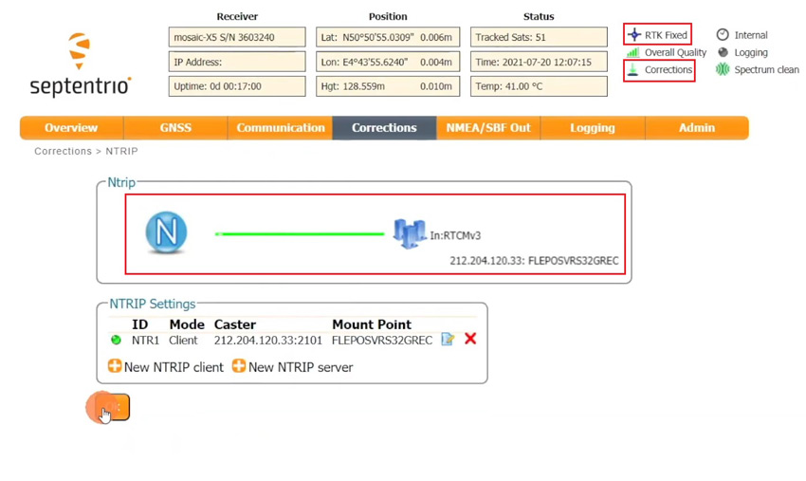This screenshot has width=806, height=481.
Task: Open the GNSS menu tab
Action: [x=174, y=128]
